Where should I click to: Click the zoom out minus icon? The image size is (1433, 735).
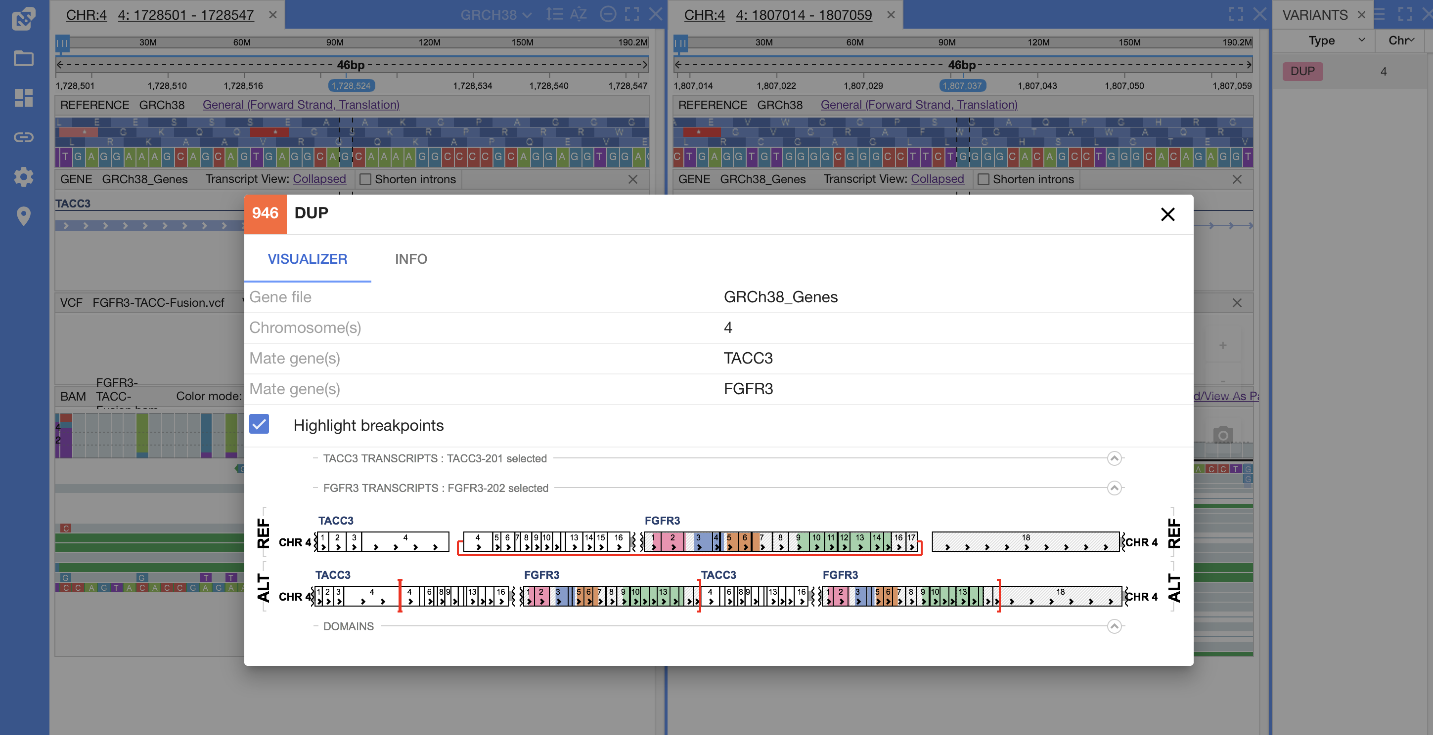[608, 14]
